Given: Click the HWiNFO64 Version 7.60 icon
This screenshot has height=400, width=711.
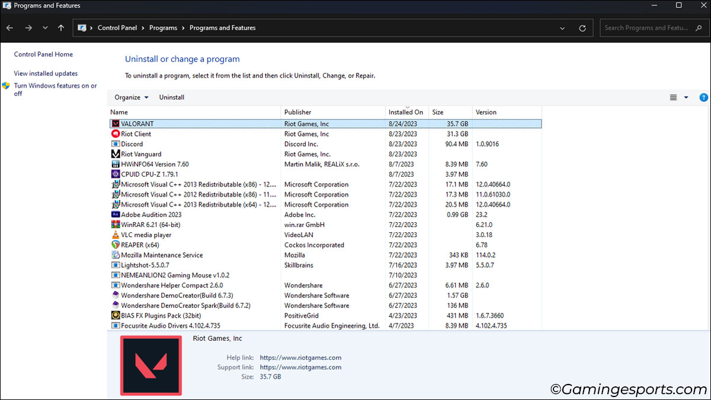Looking at the screenshot, I should pyautogui.click(x=116, y=164).
